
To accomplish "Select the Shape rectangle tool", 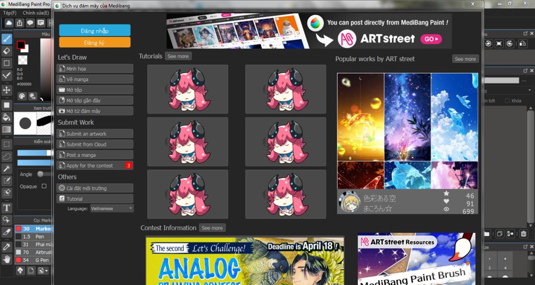I will click(x=7, y=63).
